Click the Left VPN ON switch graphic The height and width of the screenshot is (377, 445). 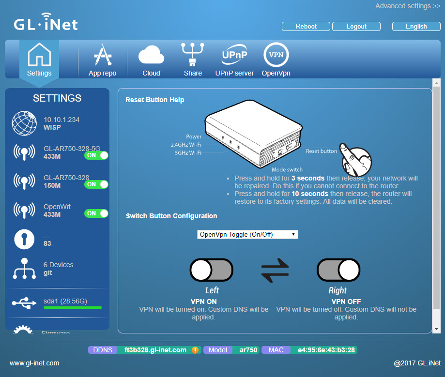click(212, 270)
